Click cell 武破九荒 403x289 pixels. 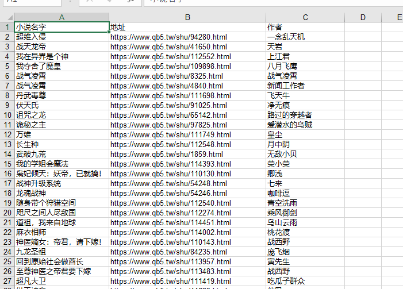pos(62,154)
